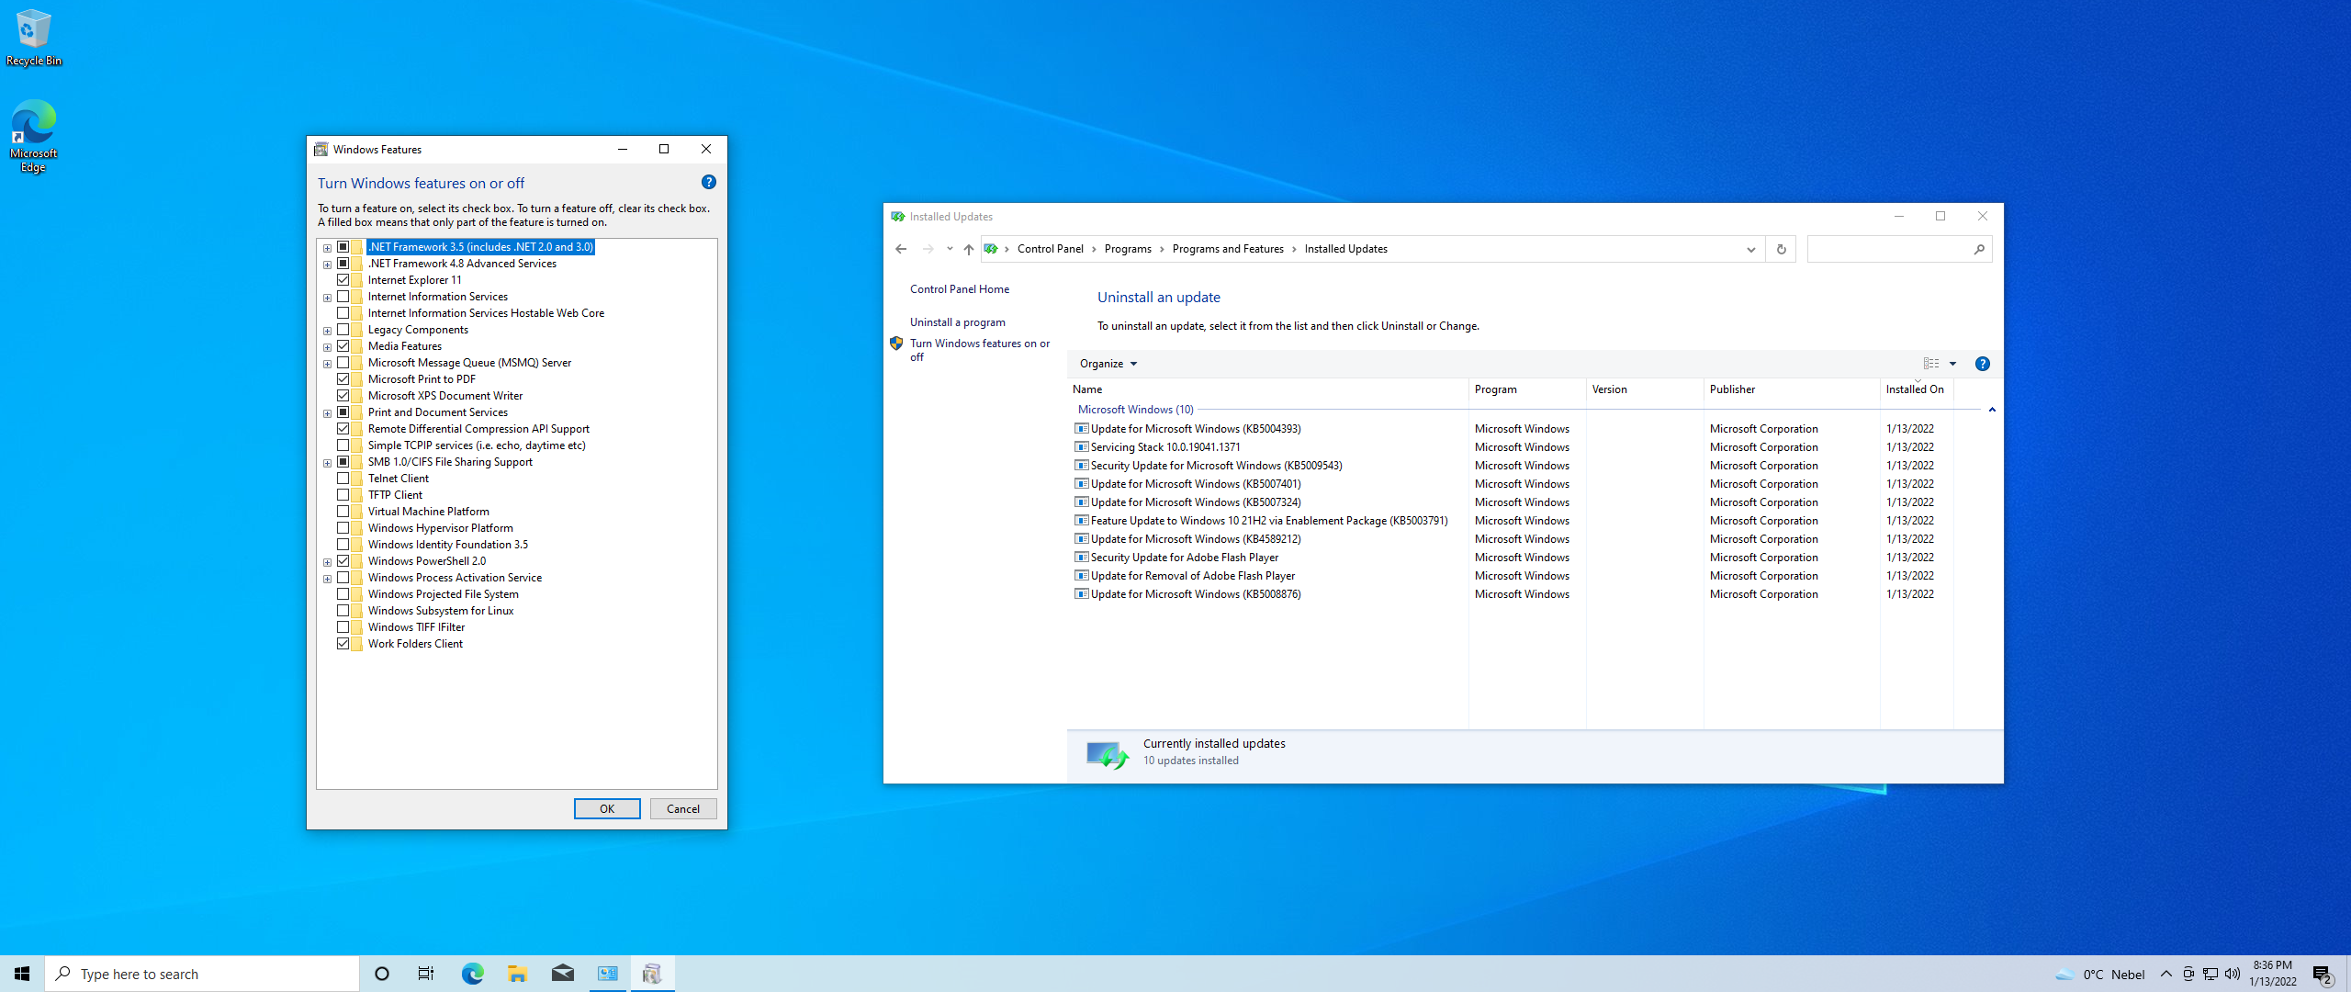This screenshot has height=992, width=2351.
Task: Click Cancel in Windows Features
Action: pyautogui.click(x=683, y=809)
